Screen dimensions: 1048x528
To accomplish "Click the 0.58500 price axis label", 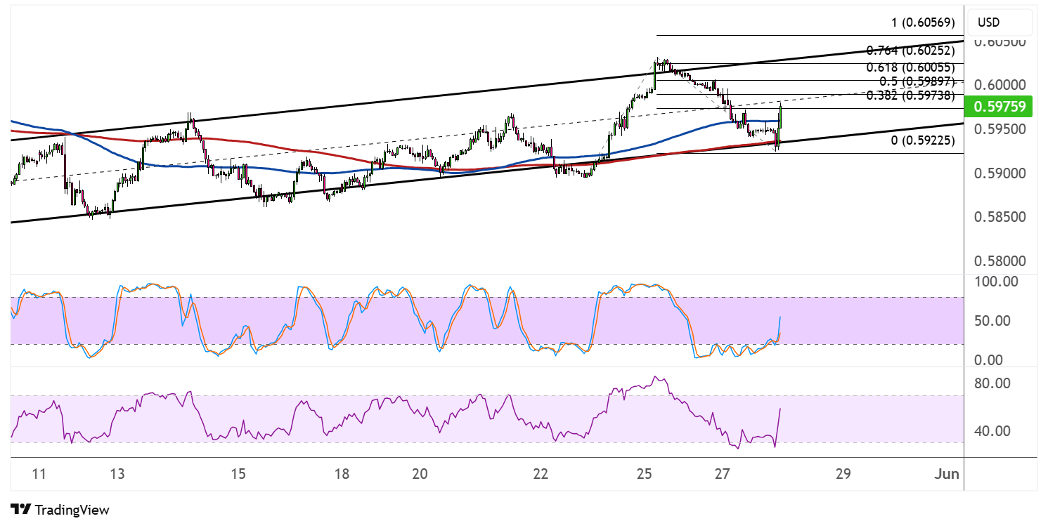I will (x=1000, y=218).
